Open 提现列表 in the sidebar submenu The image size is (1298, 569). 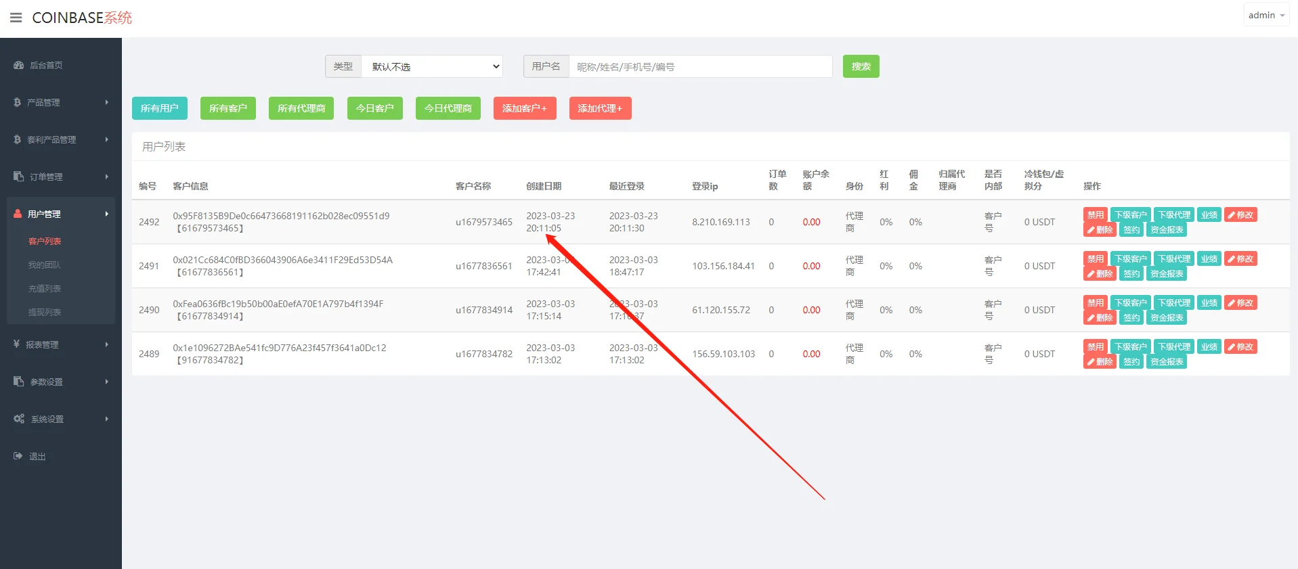tap(45, 312)
